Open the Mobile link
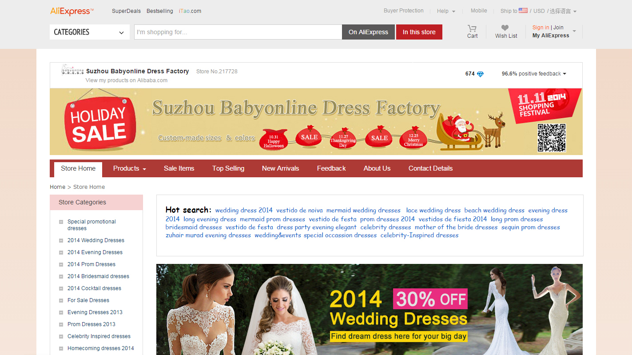632x355 pixels. 479,11
